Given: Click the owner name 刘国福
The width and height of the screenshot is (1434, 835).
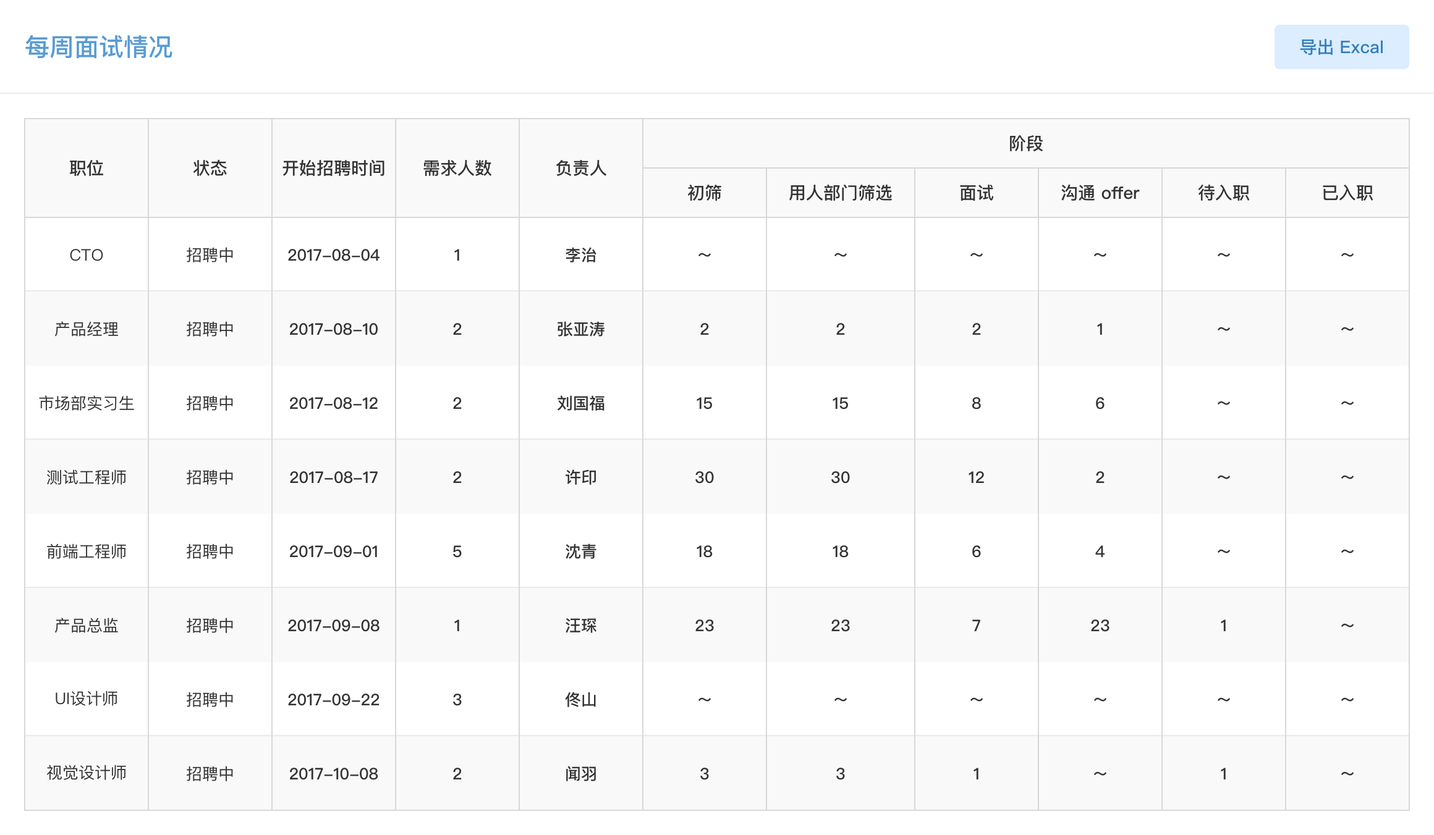Looking at the screenshot, I should (x=581, y=403).
